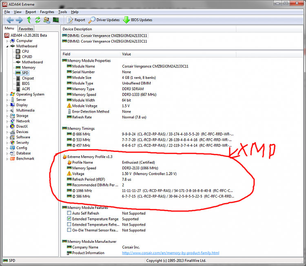Click the 'Enthusiast (Certified)' profile value
The width and height of the screenshot is (306, 266).
(x=138, y=162)
